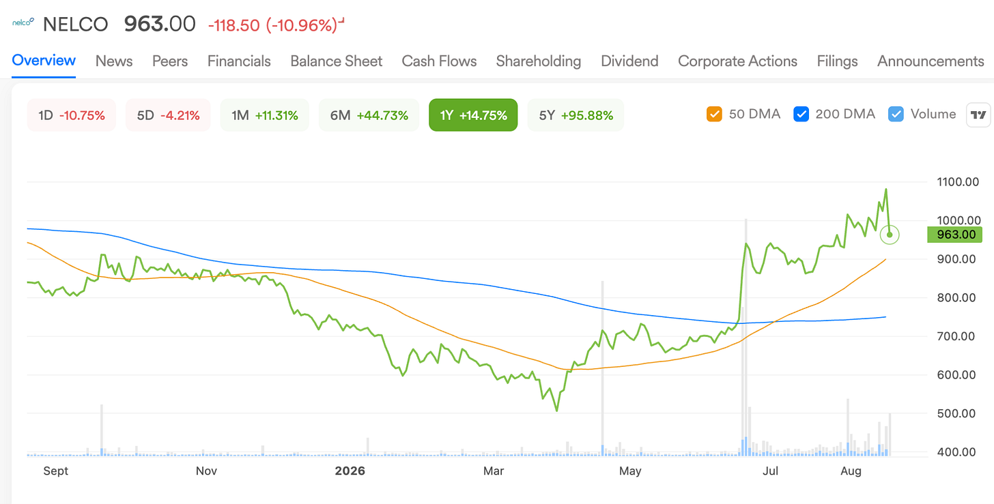The height and width of the screenshot is (504, 994).
Task: Click the Mar date axis label
Action: point(494,471)
